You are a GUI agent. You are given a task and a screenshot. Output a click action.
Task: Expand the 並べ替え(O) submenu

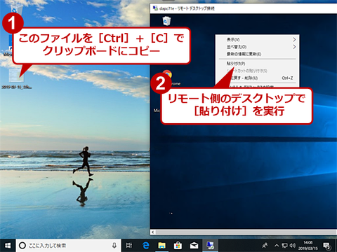click(x=257, y=47)
